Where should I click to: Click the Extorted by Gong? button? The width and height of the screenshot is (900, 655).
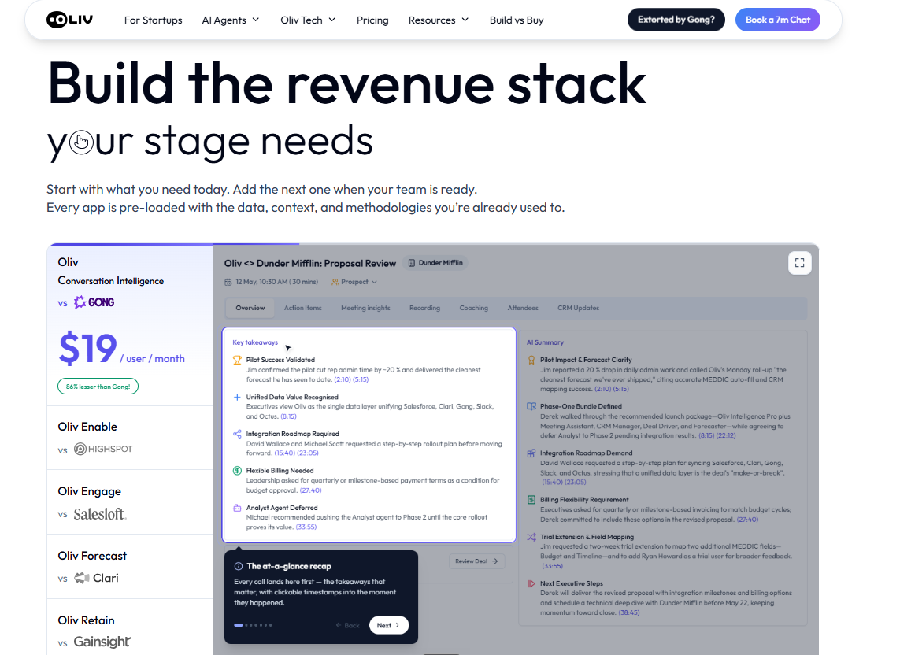click(x=676, y=20)
